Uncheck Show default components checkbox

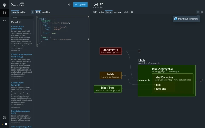pyautogui.click(x=176, y=19)
